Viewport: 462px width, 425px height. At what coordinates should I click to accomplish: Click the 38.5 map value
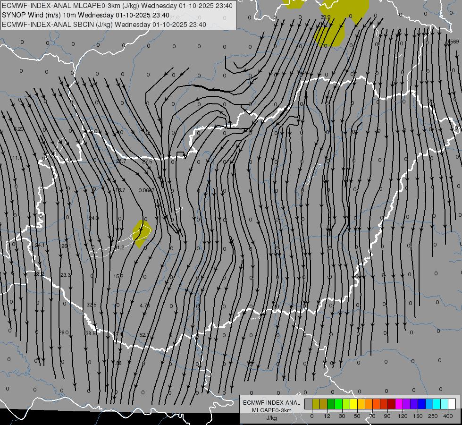(x=91, y=333)
